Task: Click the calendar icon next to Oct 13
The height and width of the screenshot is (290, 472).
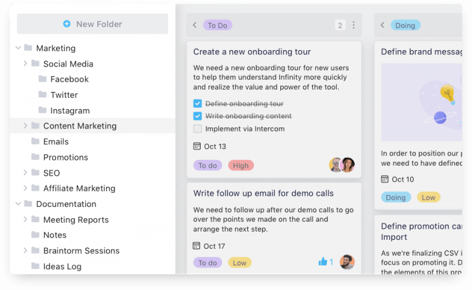Action: point(197,146)
